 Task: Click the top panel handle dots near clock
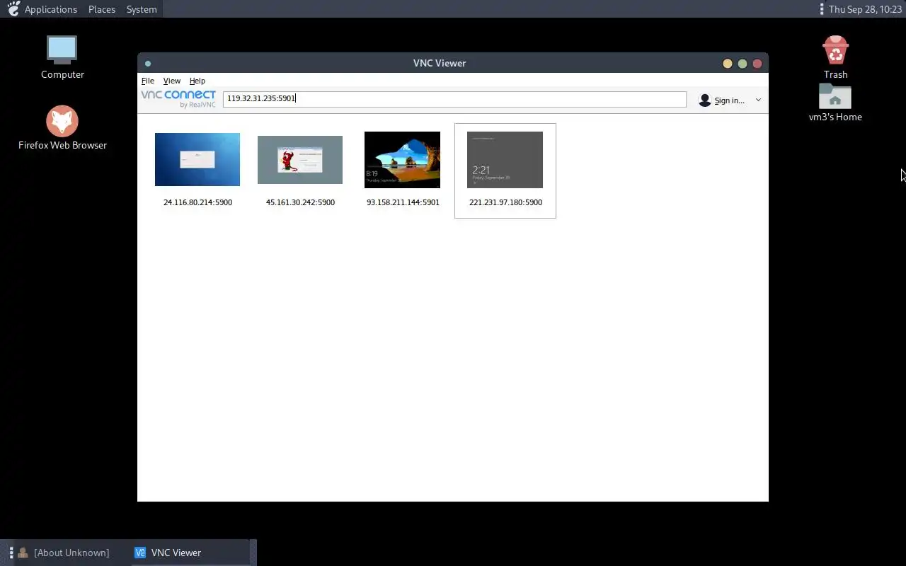click(x=822, y=9)
